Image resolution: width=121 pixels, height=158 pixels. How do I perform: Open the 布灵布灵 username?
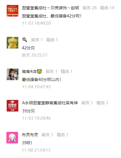[30, 135]
